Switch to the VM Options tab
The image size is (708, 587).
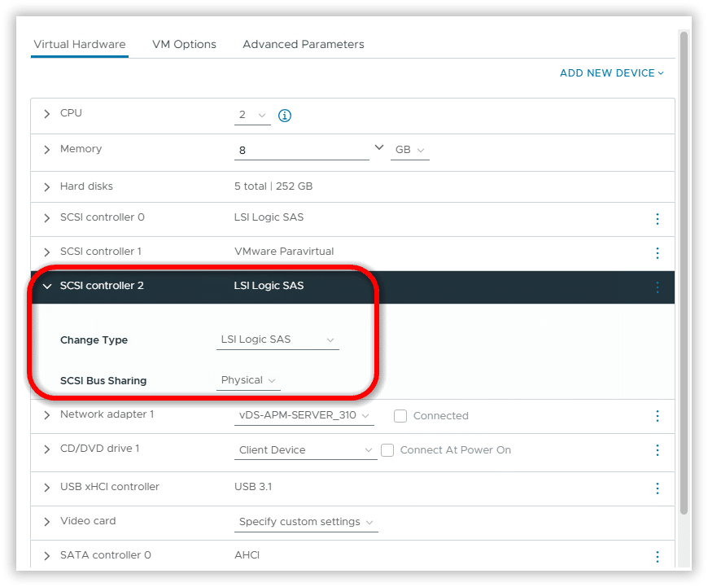coord(184,44)
